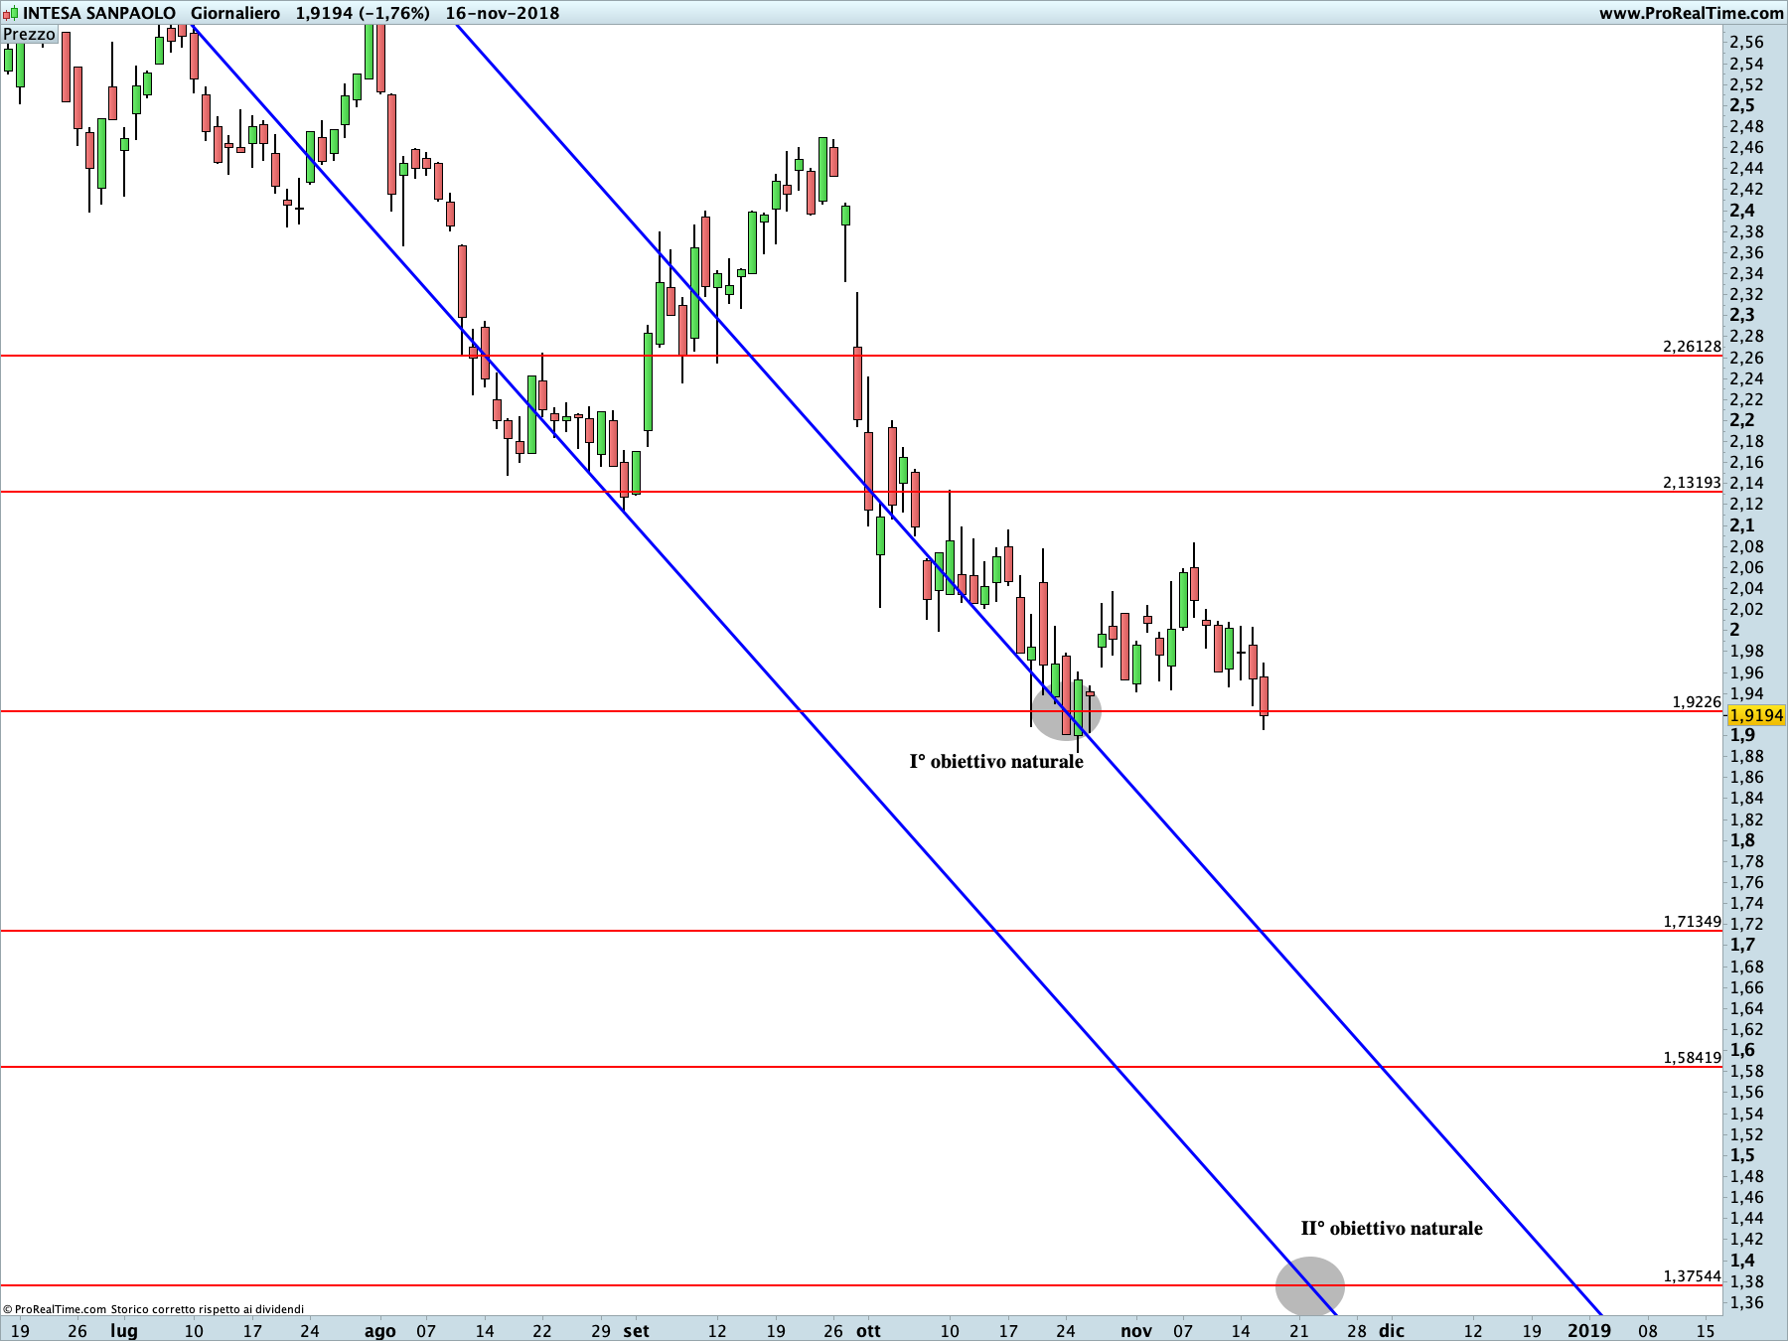The image size is (1788, 1341).
Task: Click the 2,3 price axis label
Action: [1742, 315]
